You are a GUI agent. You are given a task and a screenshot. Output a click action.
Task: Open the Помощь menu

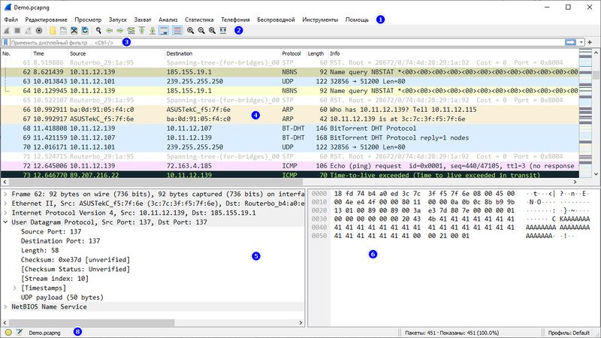tap(357, 20)
